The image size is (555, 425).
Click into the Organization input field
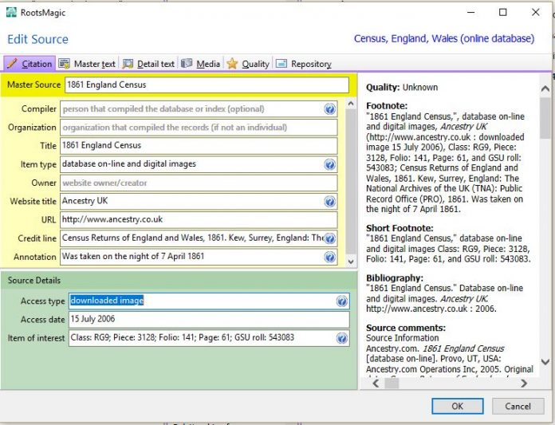coord(199,128)
